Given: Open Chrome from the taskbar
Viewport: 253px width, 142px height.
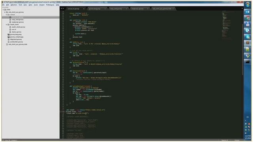Looking at the screenshot, I should [x=247, y=18].
